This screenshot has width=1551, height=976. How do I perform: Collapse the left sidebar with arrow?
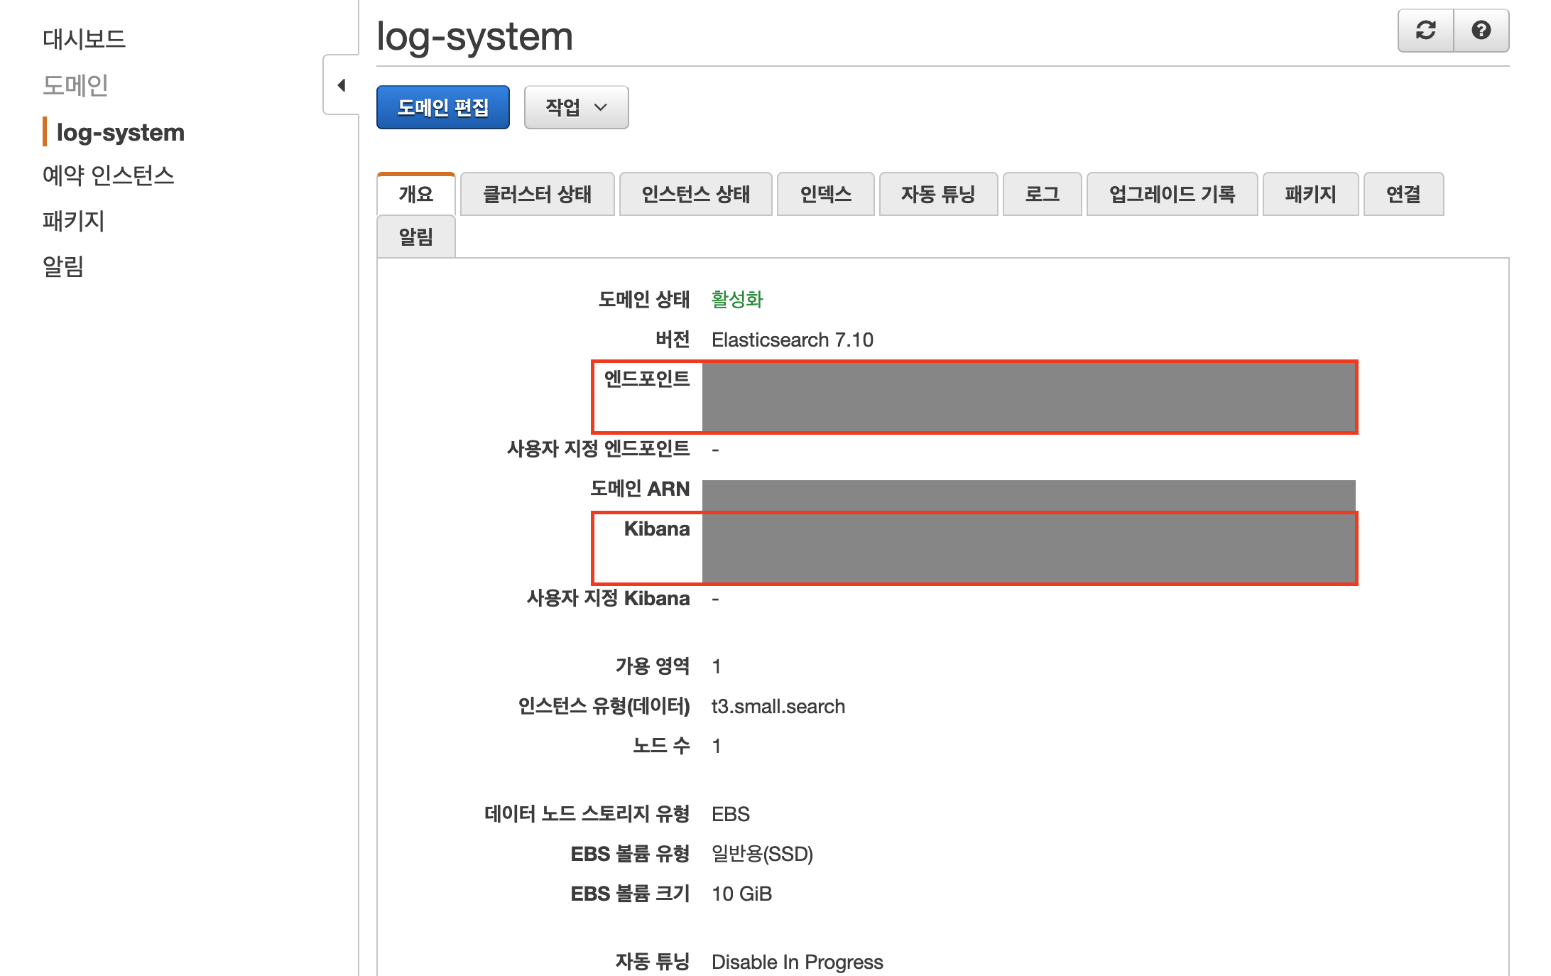[342, 85]
